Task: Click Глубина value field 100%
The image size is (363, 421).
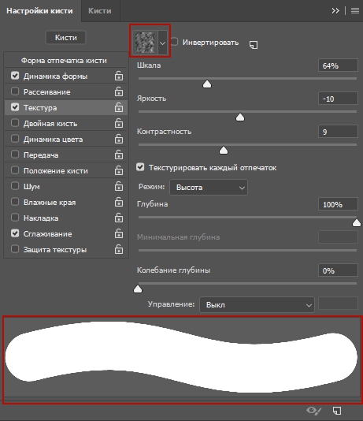Action: click(x=338, y=204)
